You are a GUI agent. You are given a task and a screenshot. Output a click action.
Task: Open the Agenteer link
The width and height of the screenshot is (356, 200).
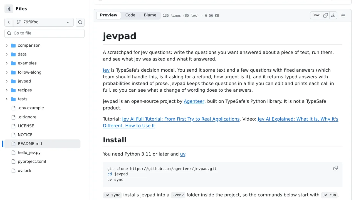(x=194, y=101)
